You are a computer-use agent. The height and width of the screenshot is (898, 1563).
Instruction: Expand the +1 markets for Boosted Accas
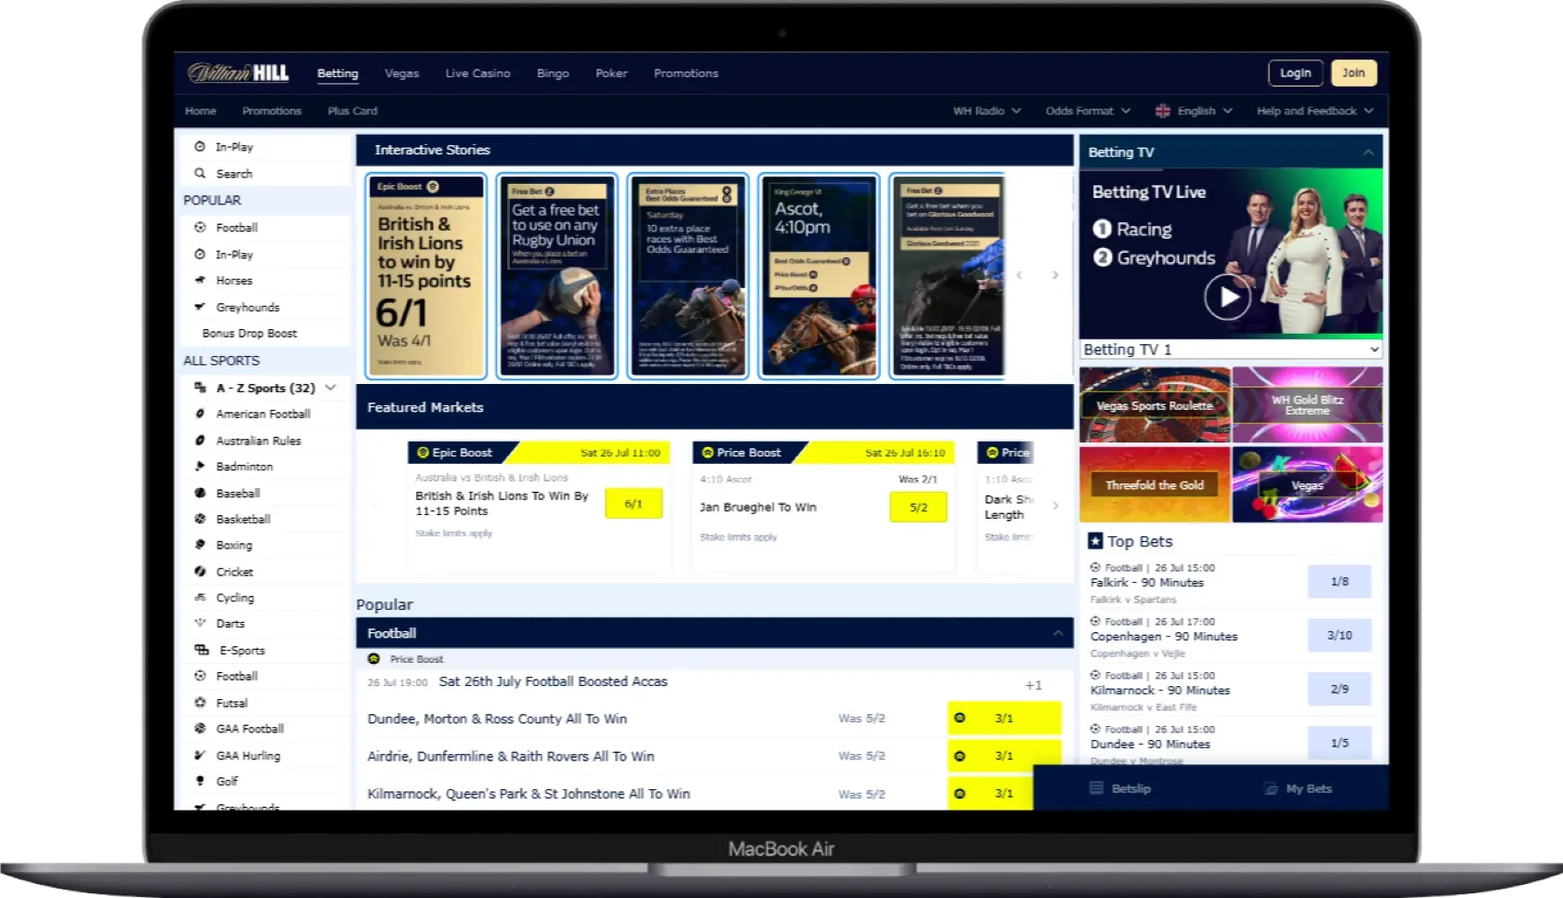[1034, 685]
